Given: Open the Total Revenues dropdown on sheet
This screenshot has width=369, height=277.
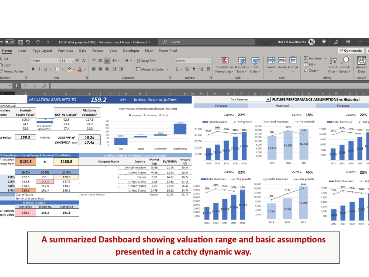Looking at the screenshot, I should click(268, 99).
